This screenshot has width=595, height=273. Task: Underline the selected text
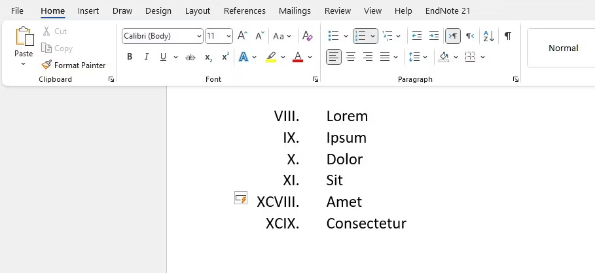click(x=163, y=57)
